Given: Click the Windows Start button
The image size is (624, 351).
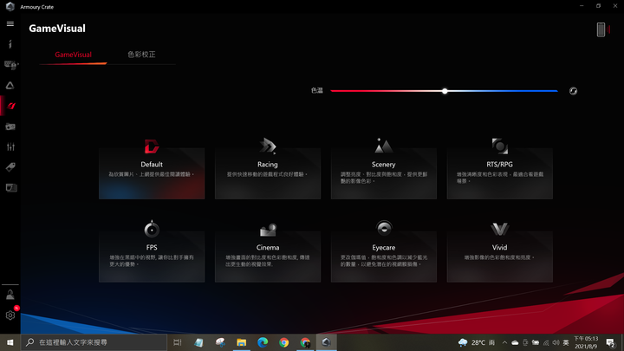Looking at the screenshot, I should 10,342.
